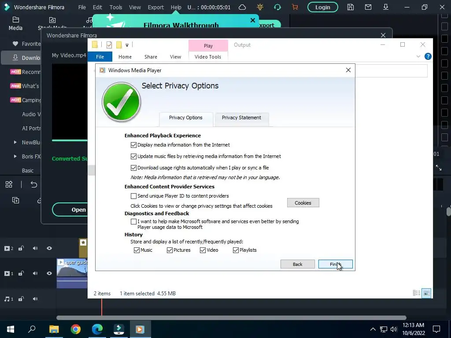Open Microsoft Edge from taskbar
The image size is (451, 338).
point(97,329)
